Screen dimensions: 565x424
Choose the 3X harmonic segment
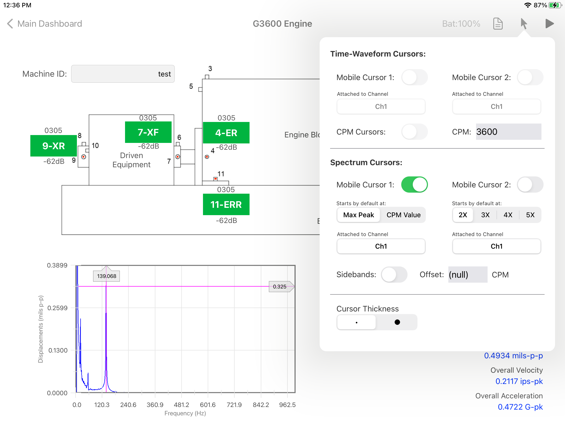485,215
